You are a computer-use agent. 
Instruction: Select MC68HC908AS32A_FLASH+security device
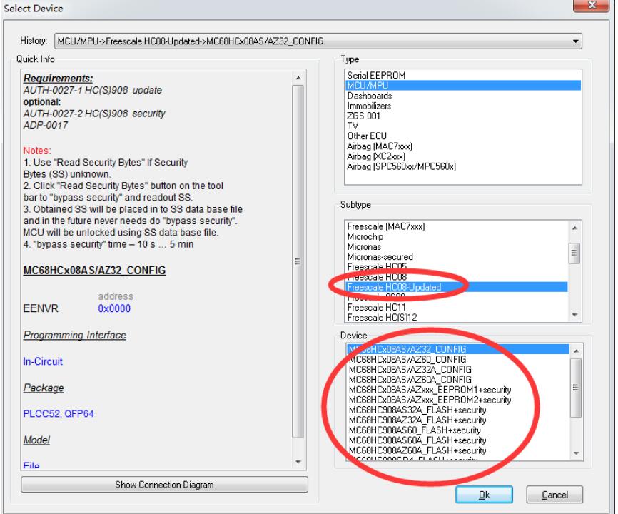point(417,410)
